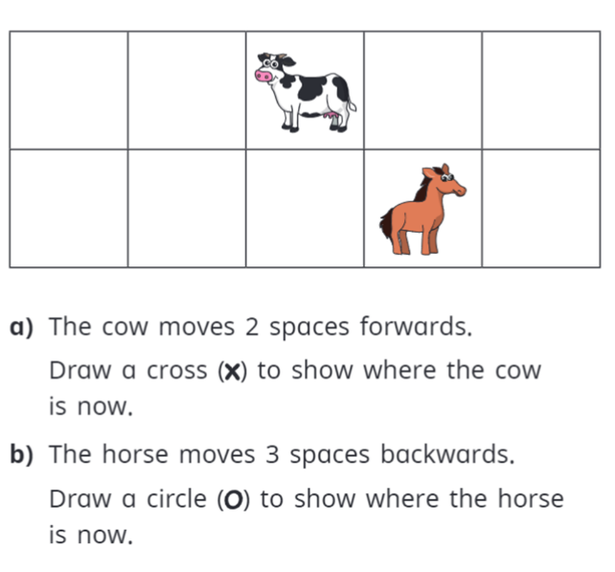The image size is (615, 572).
Task: Click the "a)" question label
Action: [22, 328]
